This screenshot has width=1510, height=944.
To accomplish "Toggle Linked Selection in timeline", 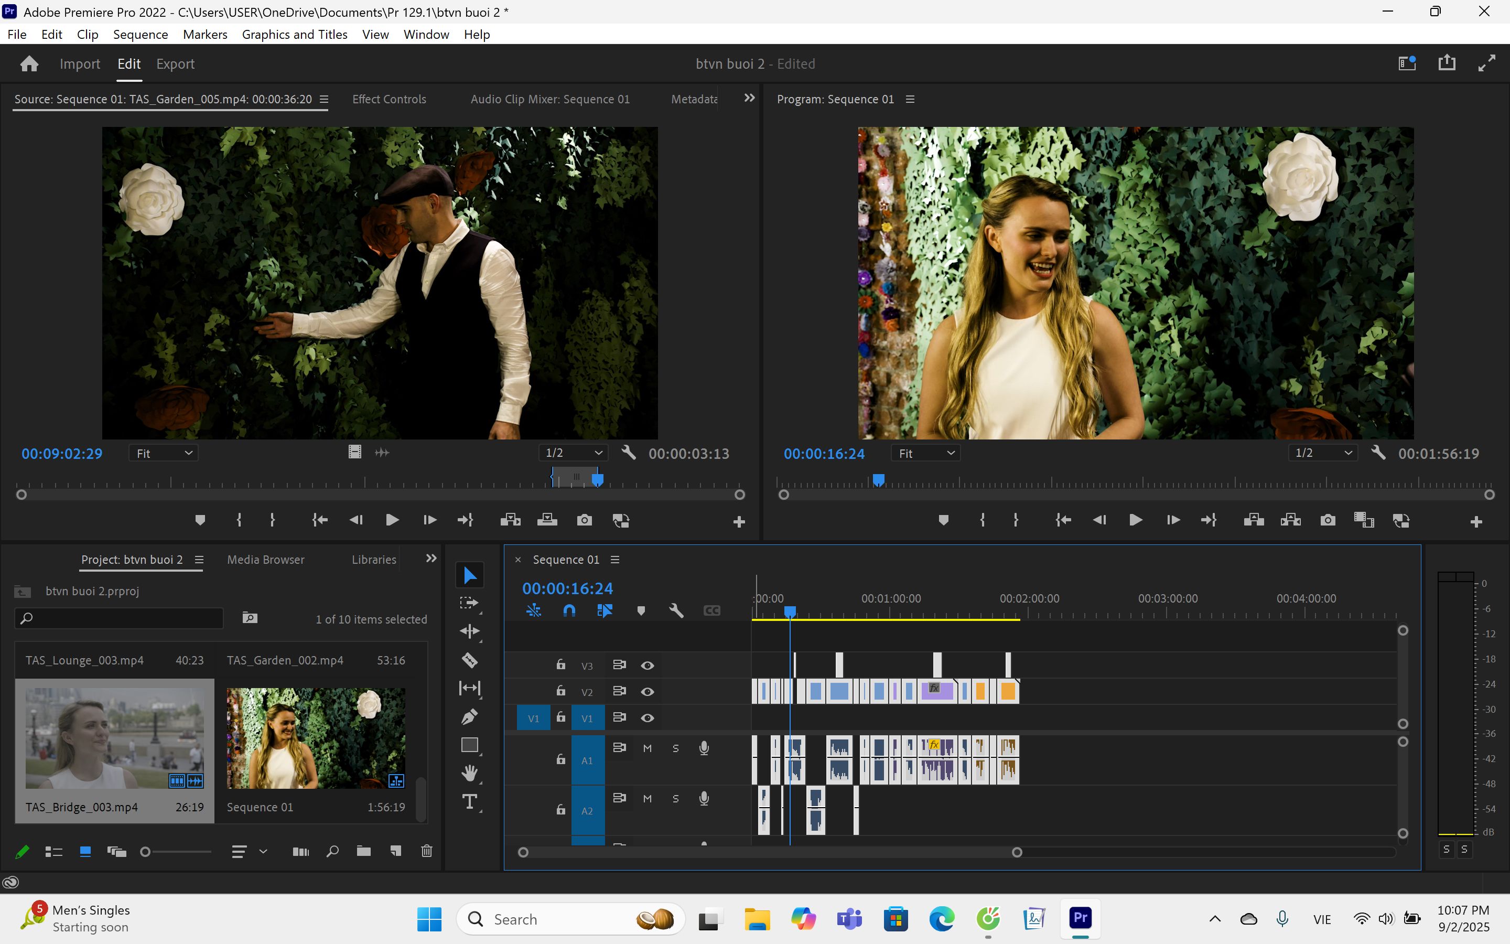I will click(x=605, y=610).
